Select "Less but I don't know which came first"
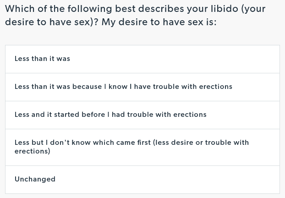This screenshot has width=285, height=198. [x=142, y=147]
